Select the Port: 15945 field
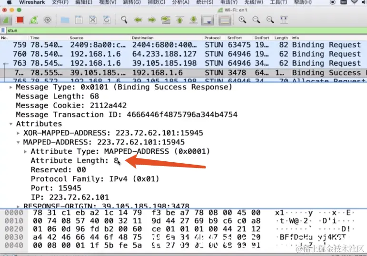Image resolution: width=367 pixels, height=256 pixels. coord(56,188)
